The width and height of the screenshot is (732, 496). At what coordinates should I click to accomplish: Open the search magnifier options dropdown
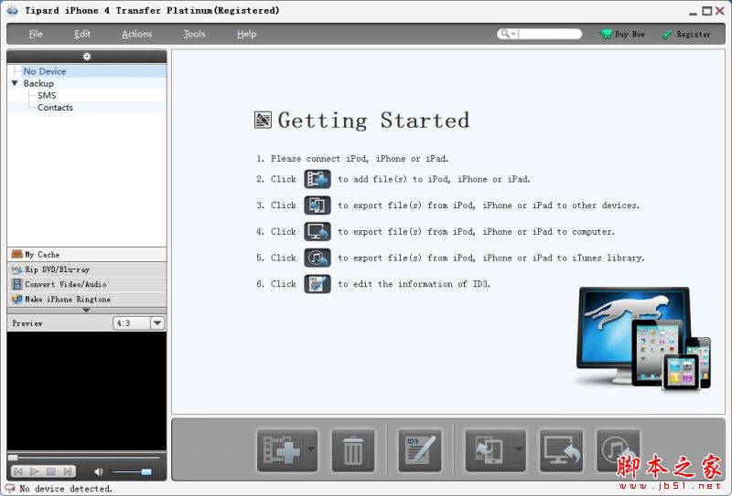click(x=507, y=34)
